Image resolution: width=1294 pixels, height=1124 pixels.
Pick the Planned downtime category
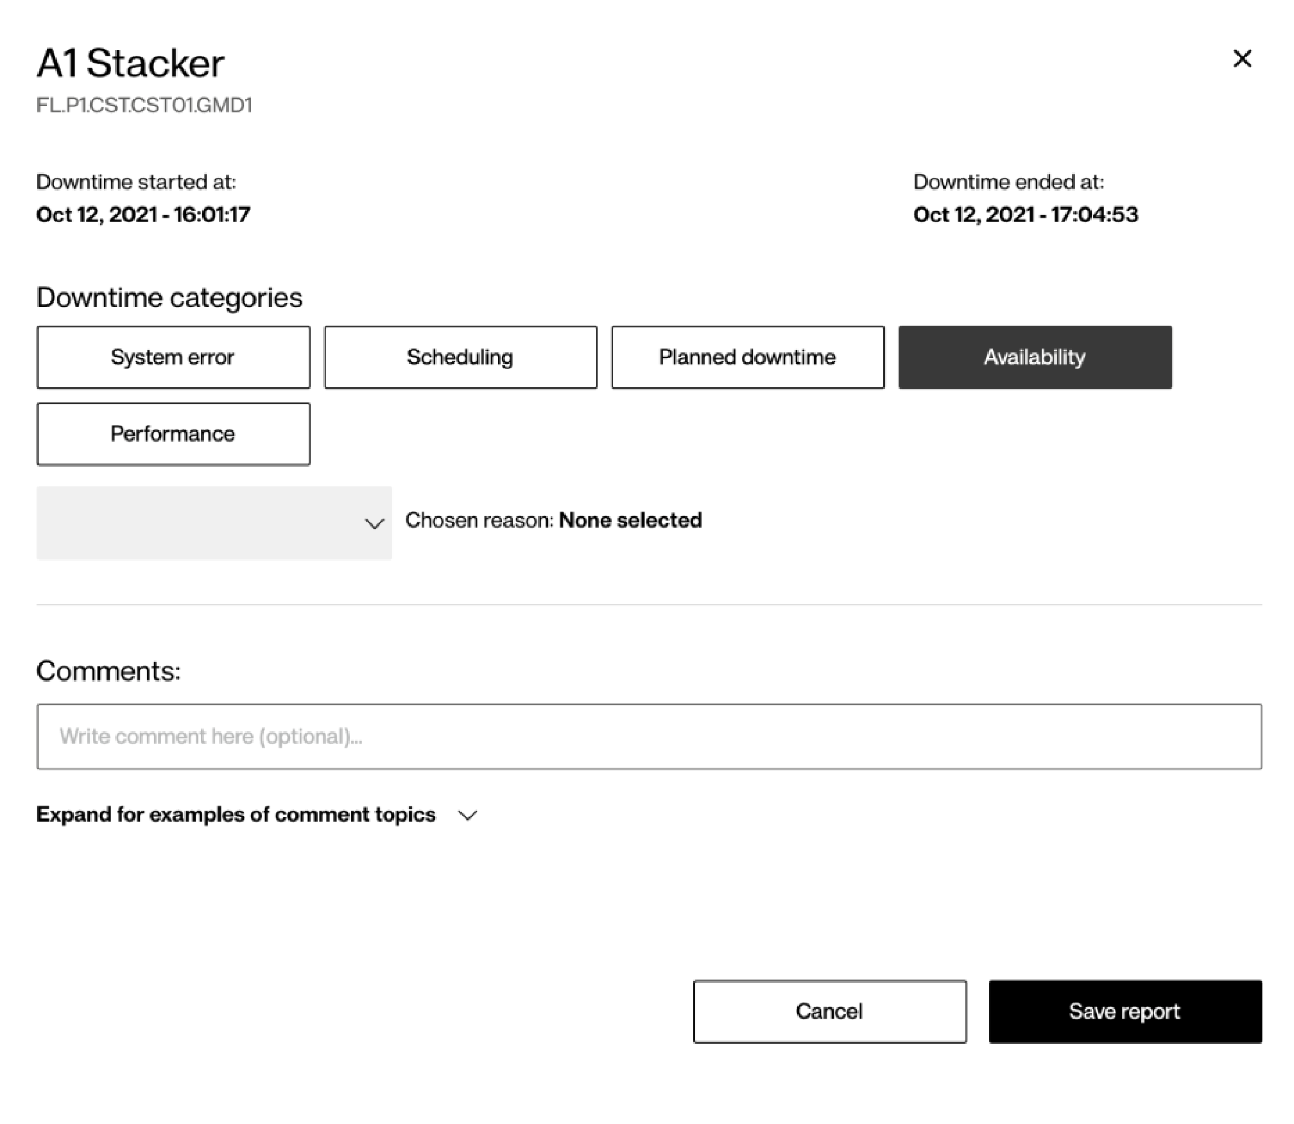747,357
